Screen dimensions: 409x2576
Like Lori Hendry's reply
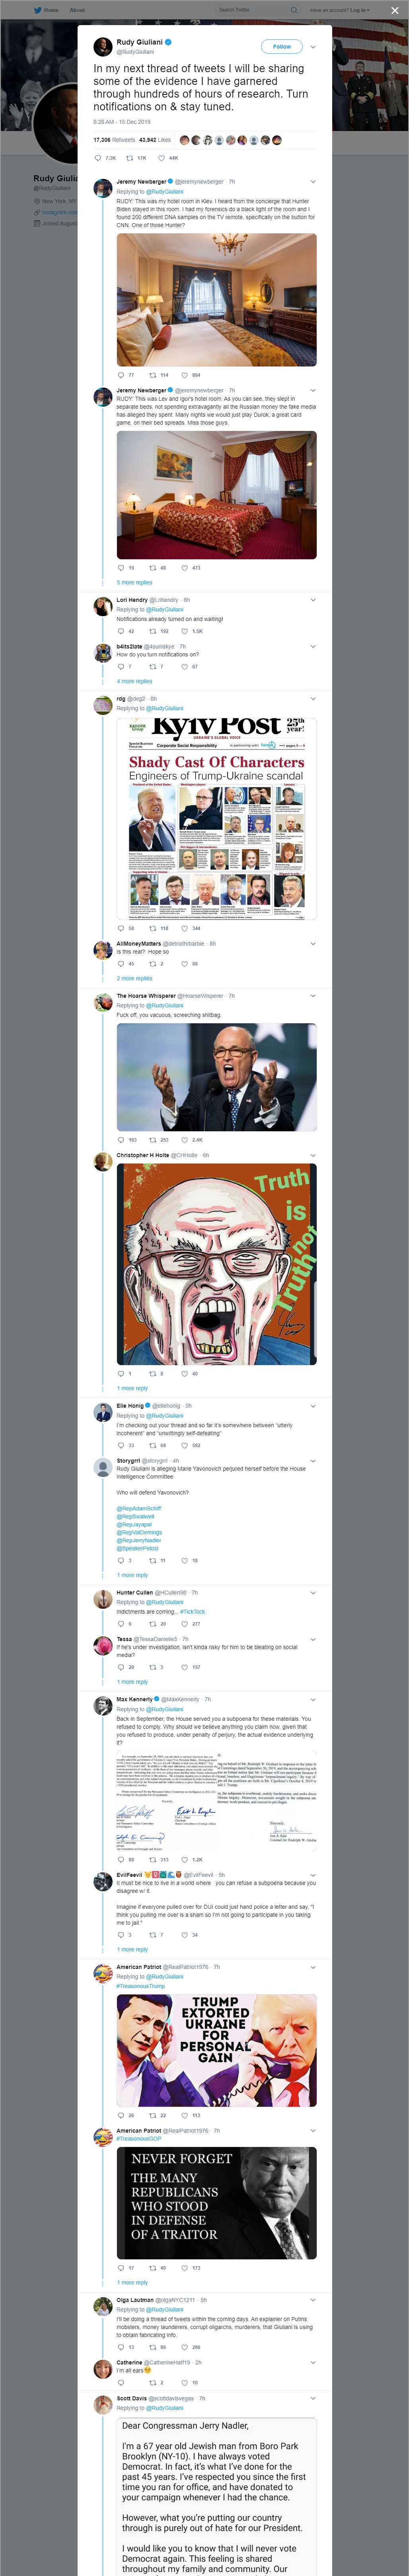[185, 631]
